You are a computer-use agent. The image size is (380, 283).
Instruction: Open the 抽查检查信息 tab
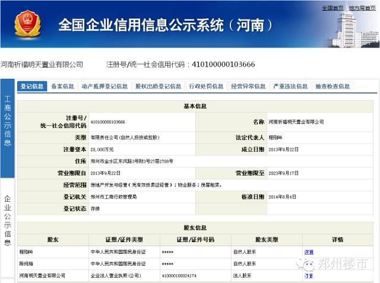(x=332, y=86)
